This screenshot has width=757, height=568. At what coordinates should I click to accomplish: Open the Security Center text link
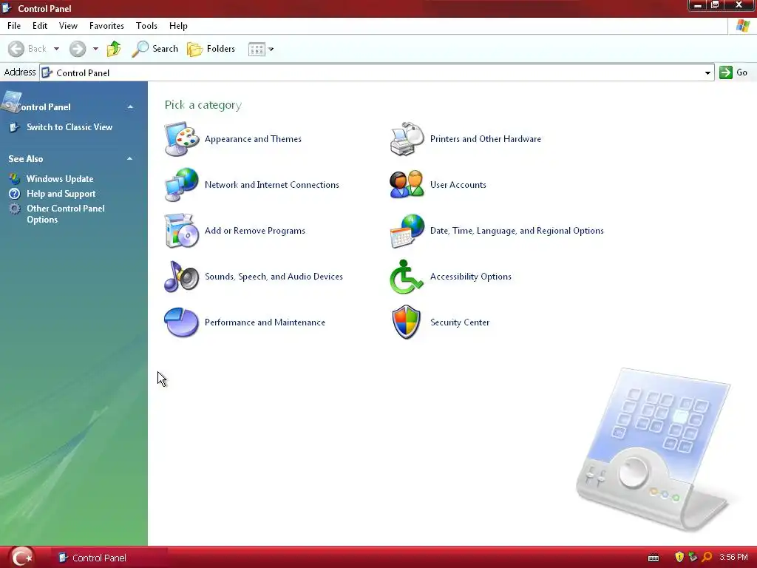460,322
